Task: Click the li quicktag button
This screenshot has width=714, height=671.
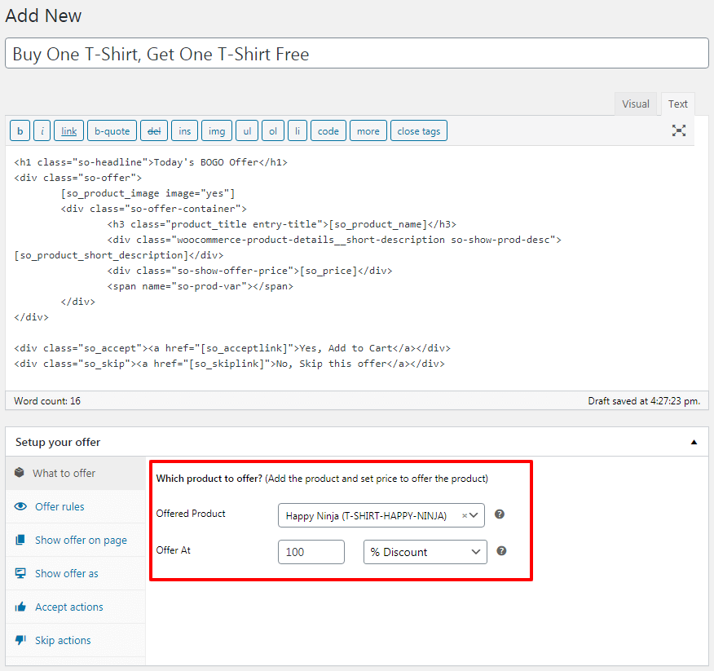Action: (x=297, y=130)
